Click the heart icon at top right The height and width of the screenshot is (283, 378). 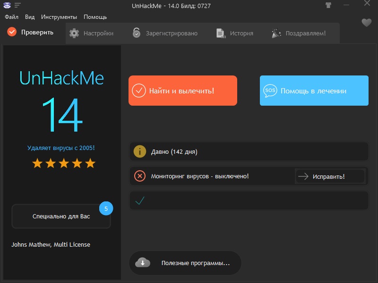coord(366,22)
